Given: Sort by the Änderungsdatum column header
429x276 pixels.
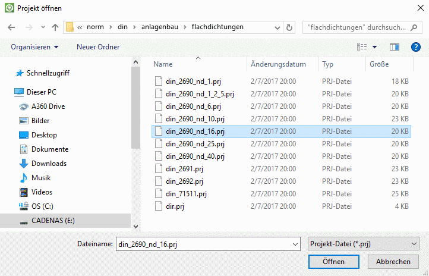Looking at the screenshot, I should (x=278, y=64).
